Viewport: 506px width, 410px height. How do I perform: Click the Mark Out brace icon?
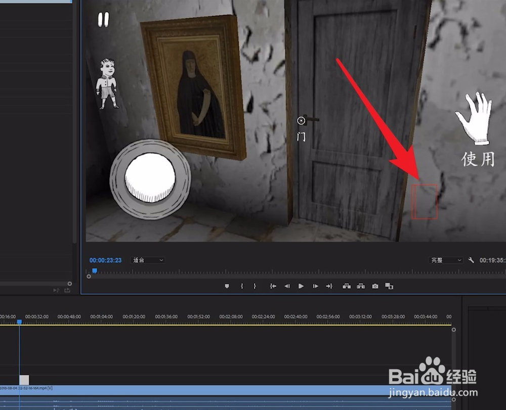[x=255, y=286]
